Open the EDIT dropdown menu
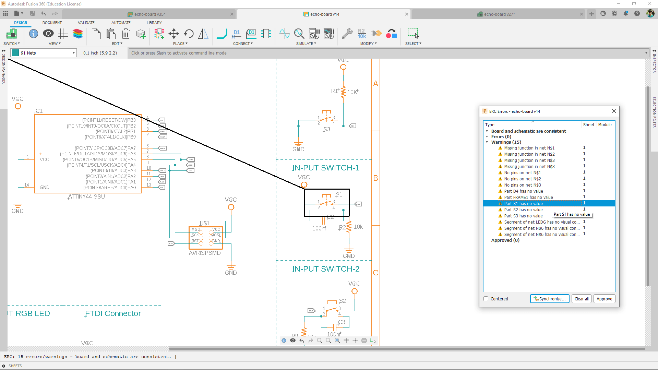The width and height of the screenshot is (658, 370). click(x=117, y=44)
